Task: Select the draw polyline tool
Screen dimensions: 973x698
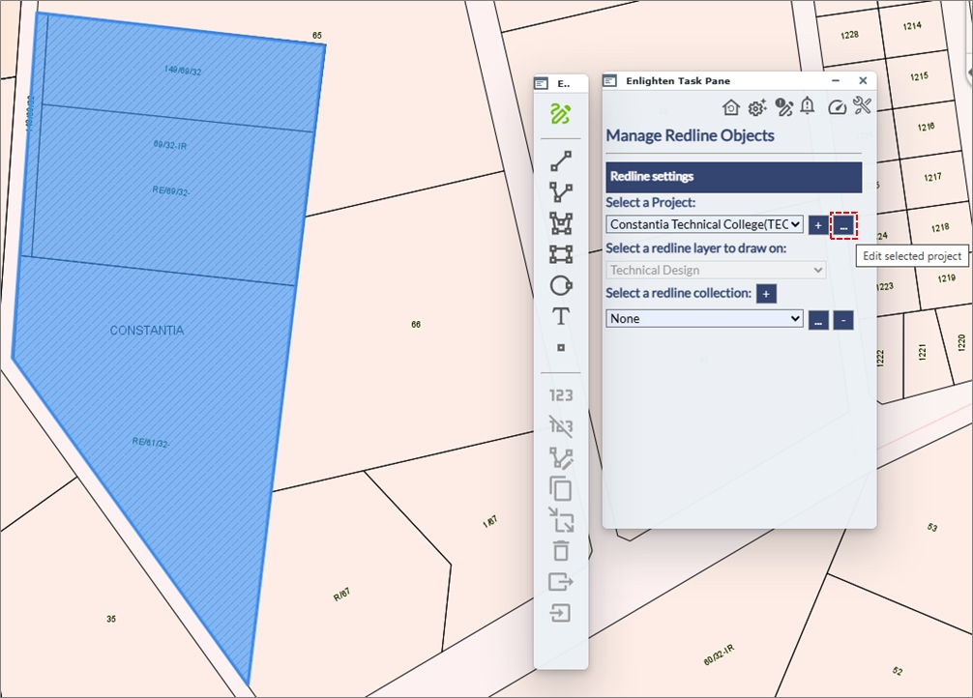Action: pyautogui.click(x=560, y=192)
